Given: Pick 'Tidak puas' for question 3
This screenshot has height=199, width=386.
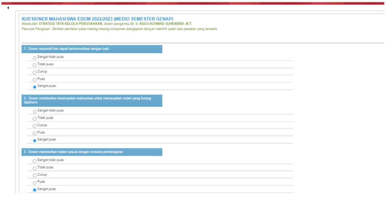Looking at the screenshot, I should [35, 168].
